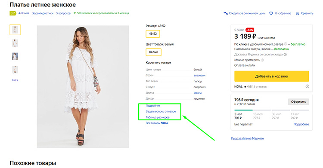323x168 pixels.
Task: Click the info icon next to NOAL seller
Action: point(307,86)
